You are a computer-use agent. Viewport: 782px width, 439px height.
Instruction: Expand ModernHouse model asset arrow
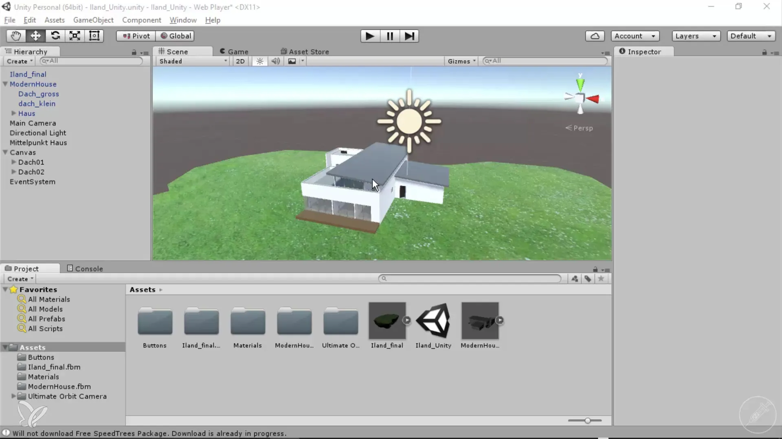500,320
